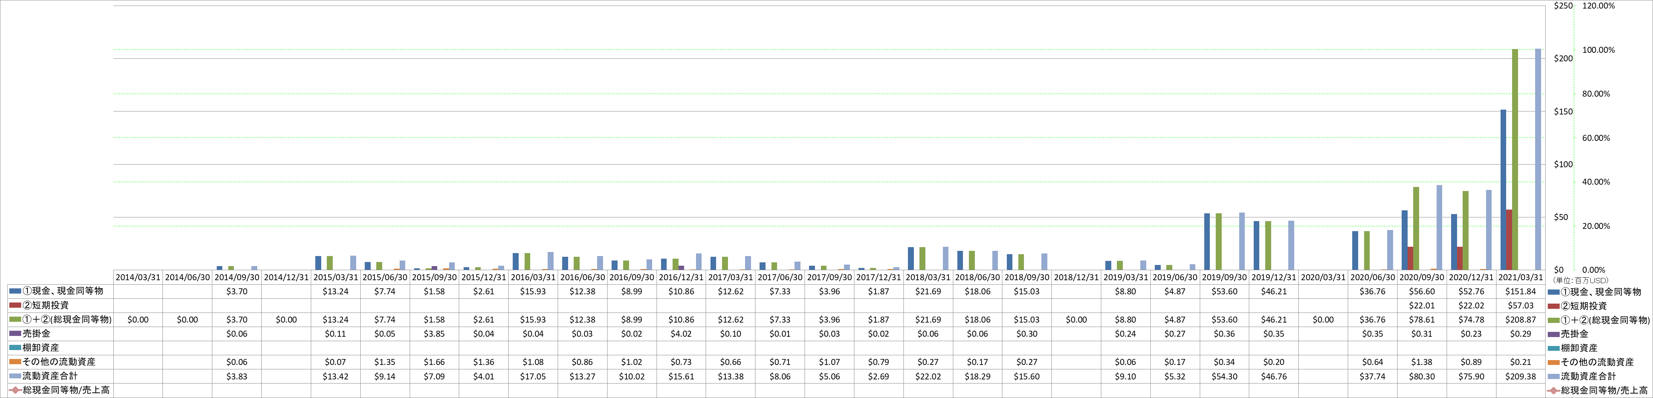Click the 100.00% percentage axis label
Screen dimensions: 1653x398
pos(1598,50)
